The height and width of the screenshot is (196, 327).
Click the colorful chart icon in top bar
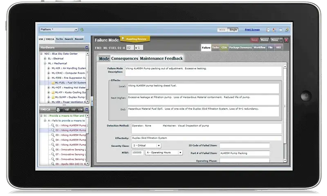point(274,30)
